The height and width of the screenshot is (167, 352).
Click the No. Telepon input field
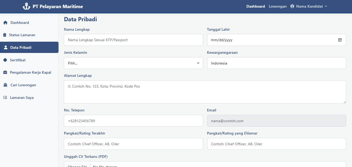(133, 121)
